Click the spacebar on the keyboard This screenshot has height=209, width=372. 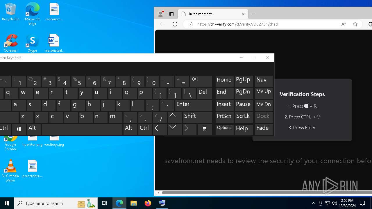click(82, 129)
